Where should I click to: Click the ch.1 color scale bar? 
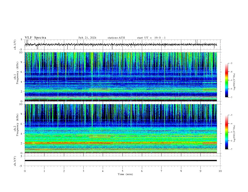[226, 80]
